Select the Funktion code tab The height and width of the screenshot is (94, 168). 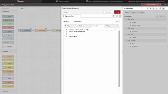(98, 26)
